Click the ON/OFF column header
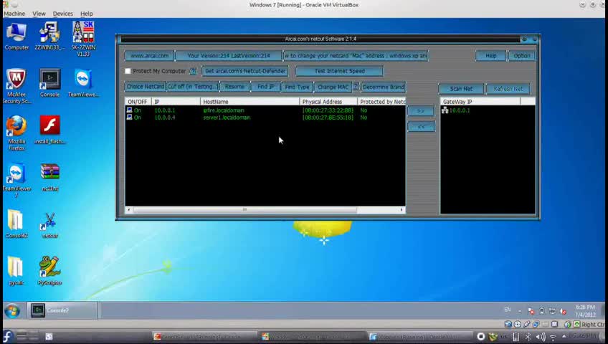The image size is (608, 344). click(138, 102)
